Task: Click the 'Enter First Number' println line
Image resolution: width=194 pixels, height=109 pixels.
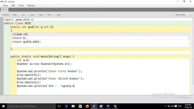Action: (x=49, y=71)
